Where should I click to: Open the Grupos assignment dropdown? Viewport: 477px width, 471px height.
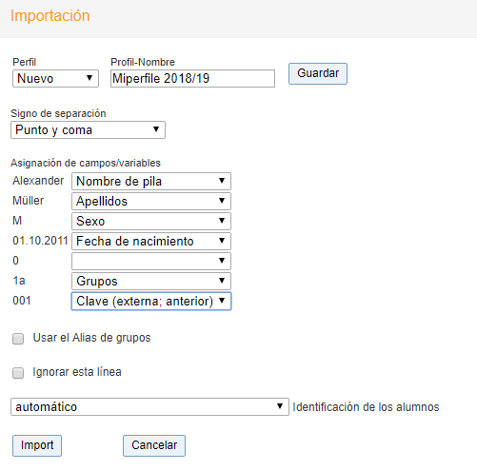tap(151, 281)
